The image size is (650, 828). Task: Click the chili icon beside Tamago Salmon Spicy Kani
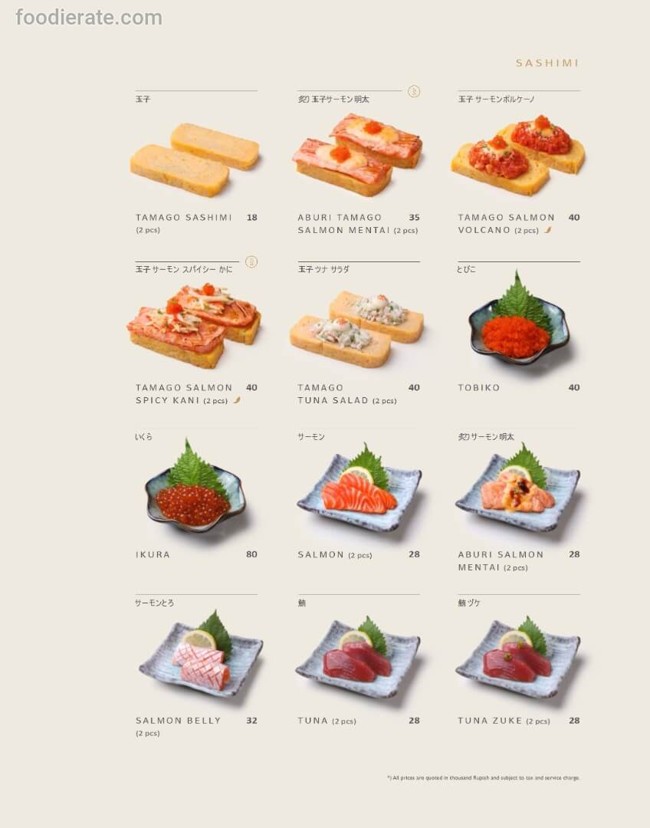click(237, 400)
